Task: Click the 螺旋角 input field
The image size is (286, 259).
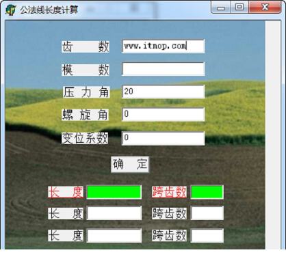Action: (164, 114)
